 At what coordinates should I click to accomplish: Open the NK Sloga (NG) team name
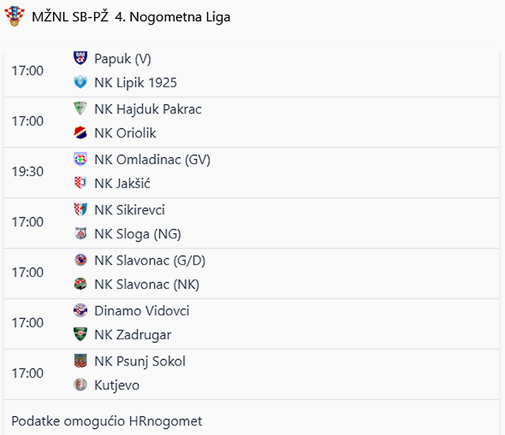tap(138, 234)
